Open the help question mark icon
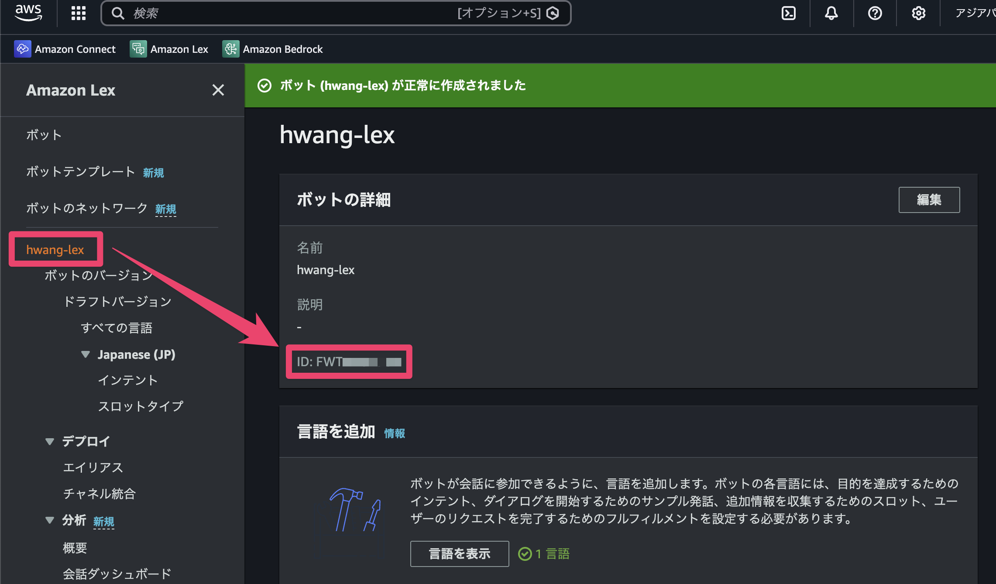 (875, 13)
